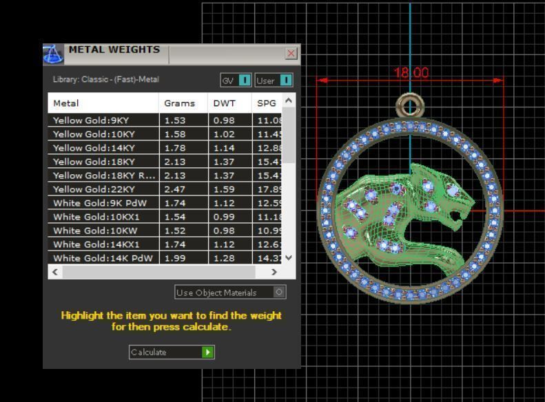Screen dimensions: 545x402
Task: Click the table's scroll down arrow
Action: click(x=289, y=257)
